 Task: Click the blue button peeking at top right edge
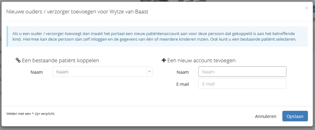[313, 9]
